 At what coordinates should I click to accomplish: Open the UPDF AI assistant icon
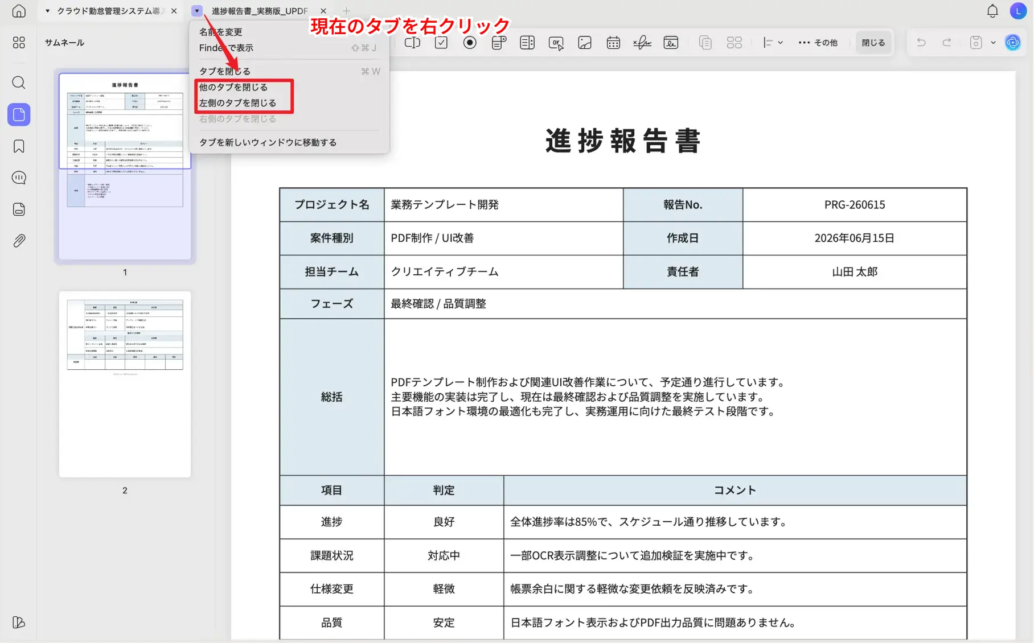1013,43
